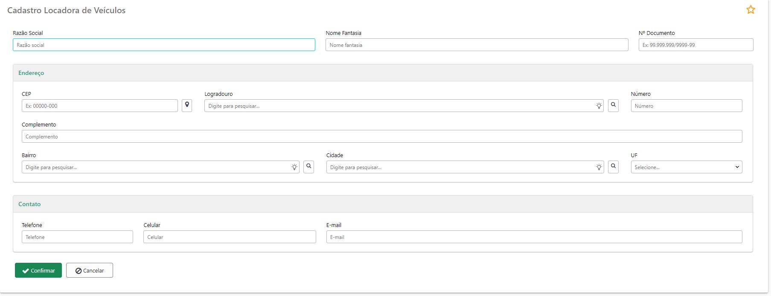Image resolution: width=771 pixels, height=296 pixels.
Task: Focus the Cidade search field
Action: (x=465, y=167)
